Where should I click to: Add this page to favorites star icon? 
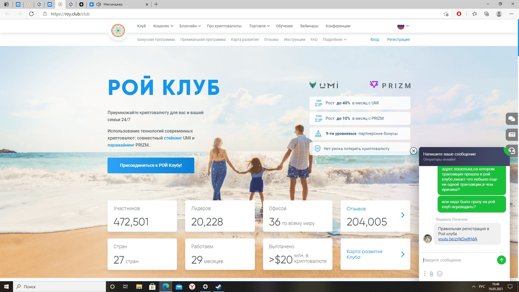point(446,14)
